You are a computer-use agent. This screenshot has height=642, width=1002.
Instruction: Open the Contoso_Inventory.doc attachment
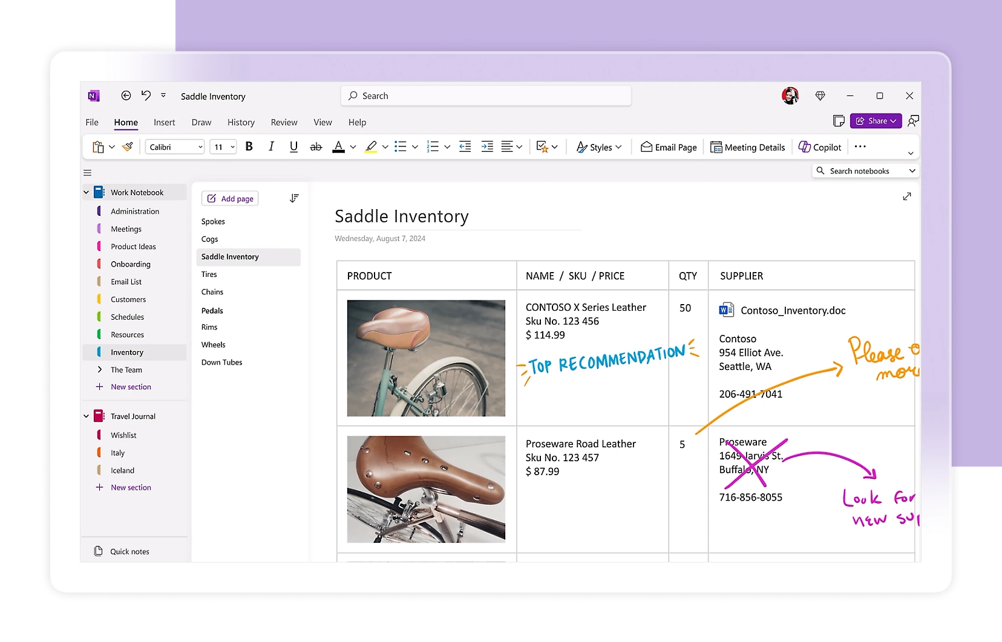782,310
